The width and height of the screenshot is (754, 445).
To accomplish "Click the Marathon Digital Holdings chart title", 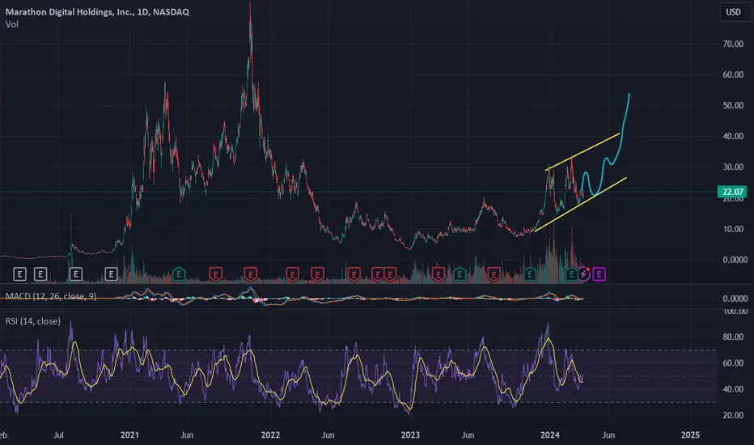I will pyautogui.click(x=97, y=11).
